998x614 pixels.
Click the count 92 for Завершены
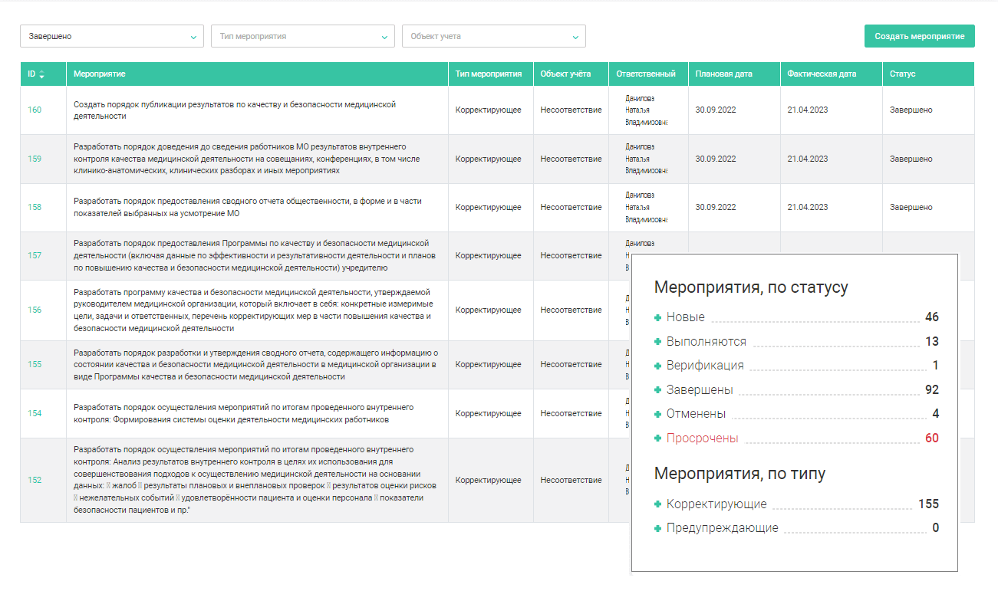(932, 390)
